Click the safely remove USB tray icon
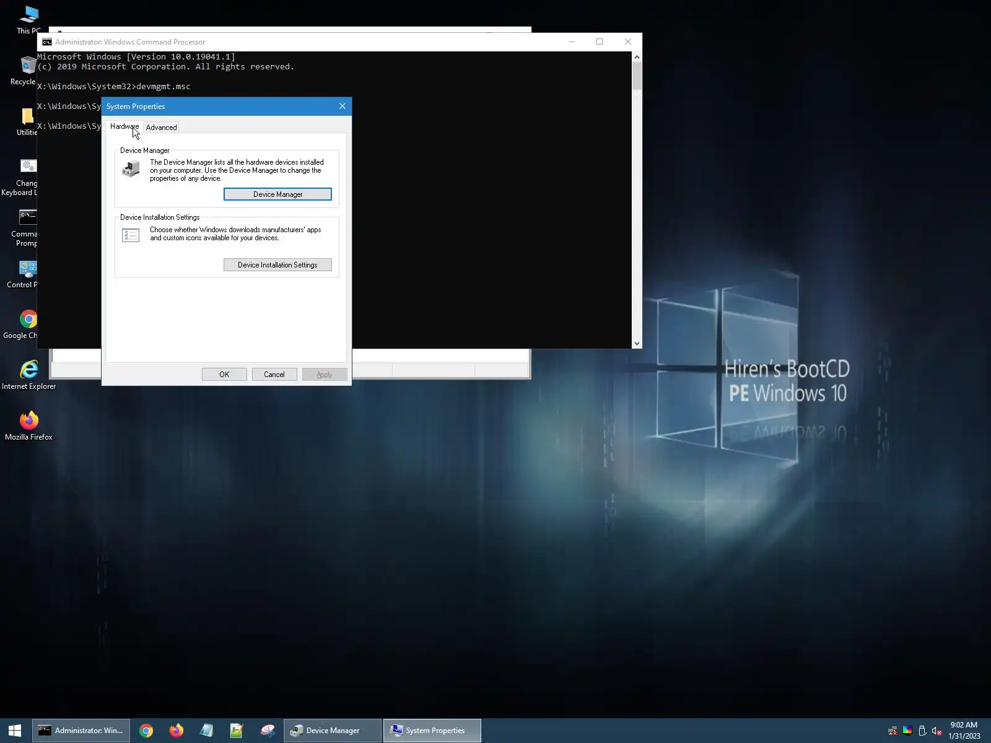This screenshot has width=991, height=743. (922, 731)
